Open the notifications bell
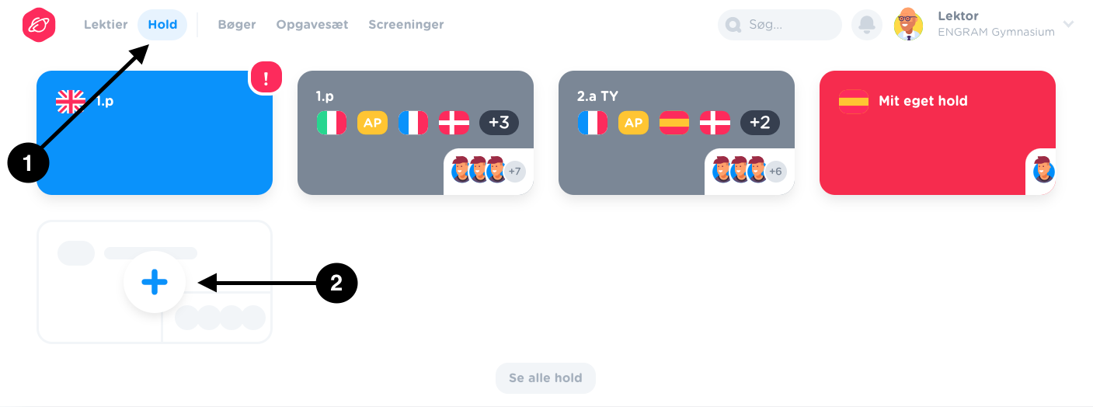This screenshot has width=1093, height=407. point(867,25)
